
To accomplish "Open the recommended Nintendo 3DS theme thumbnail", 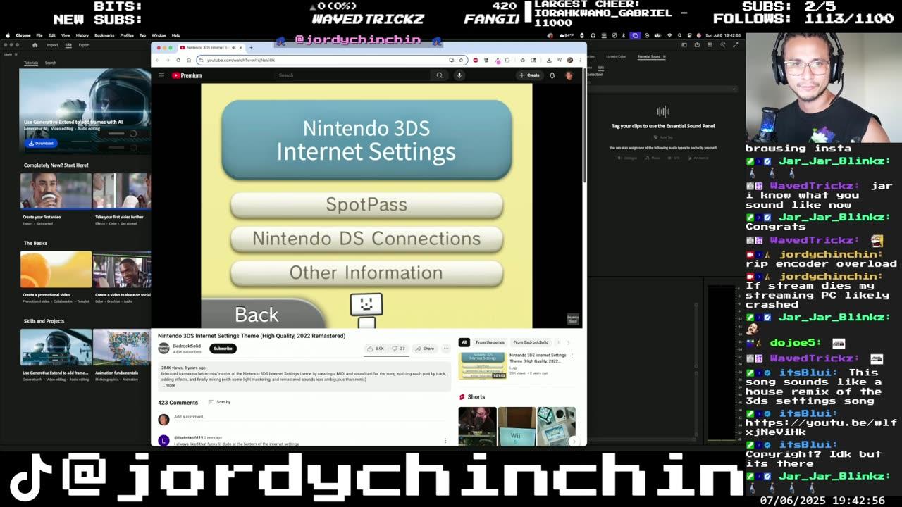I will (x=483, y=365).
